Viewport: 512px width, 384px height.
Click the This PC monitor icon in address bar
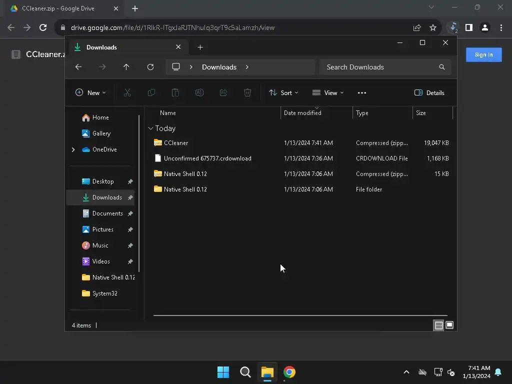(176, 66)
